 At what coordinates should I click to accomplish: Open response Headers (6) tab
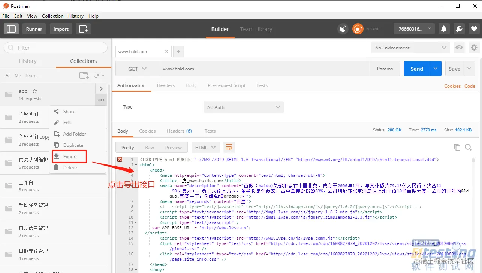[179, 131]
